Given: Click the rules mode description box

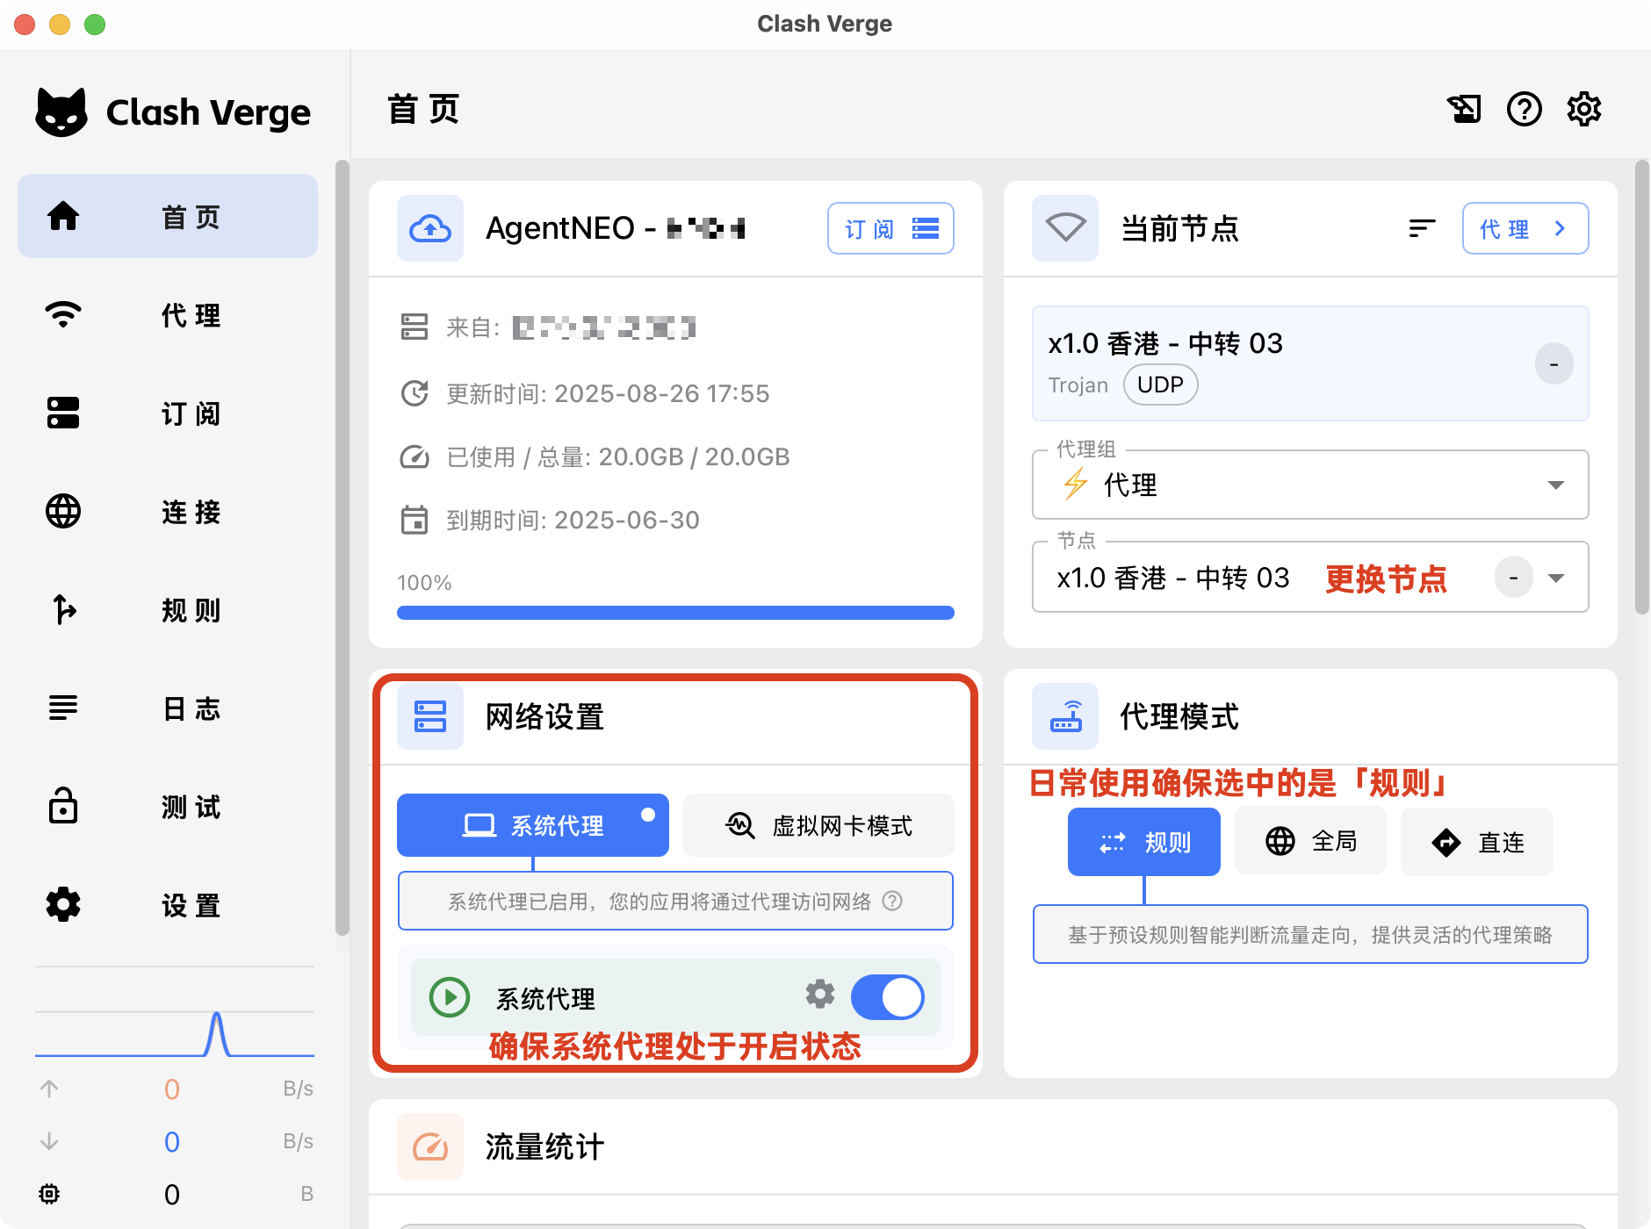Looking at the screenshot, I should 1310,934.
